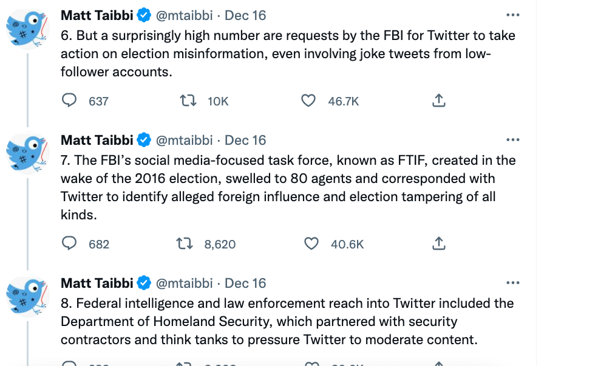Screen dimensions: 598x366
Task: Open tweet 8 text about Homeland Security
Action: click(287, 321)
